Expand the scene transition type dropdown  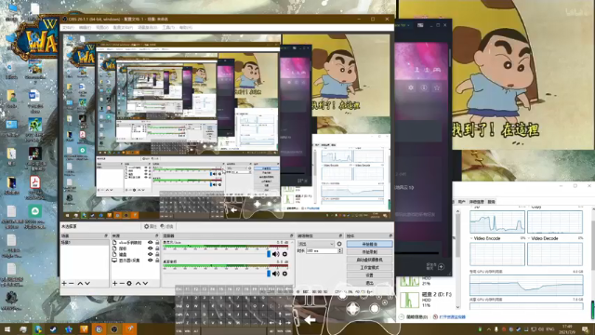click(316, 244)
